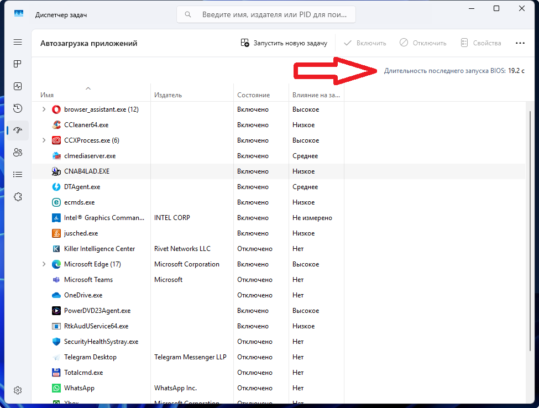Viewport: 539px width, 408px height.
Task: Open the three-dots more options menu
Action: point(520,43)
